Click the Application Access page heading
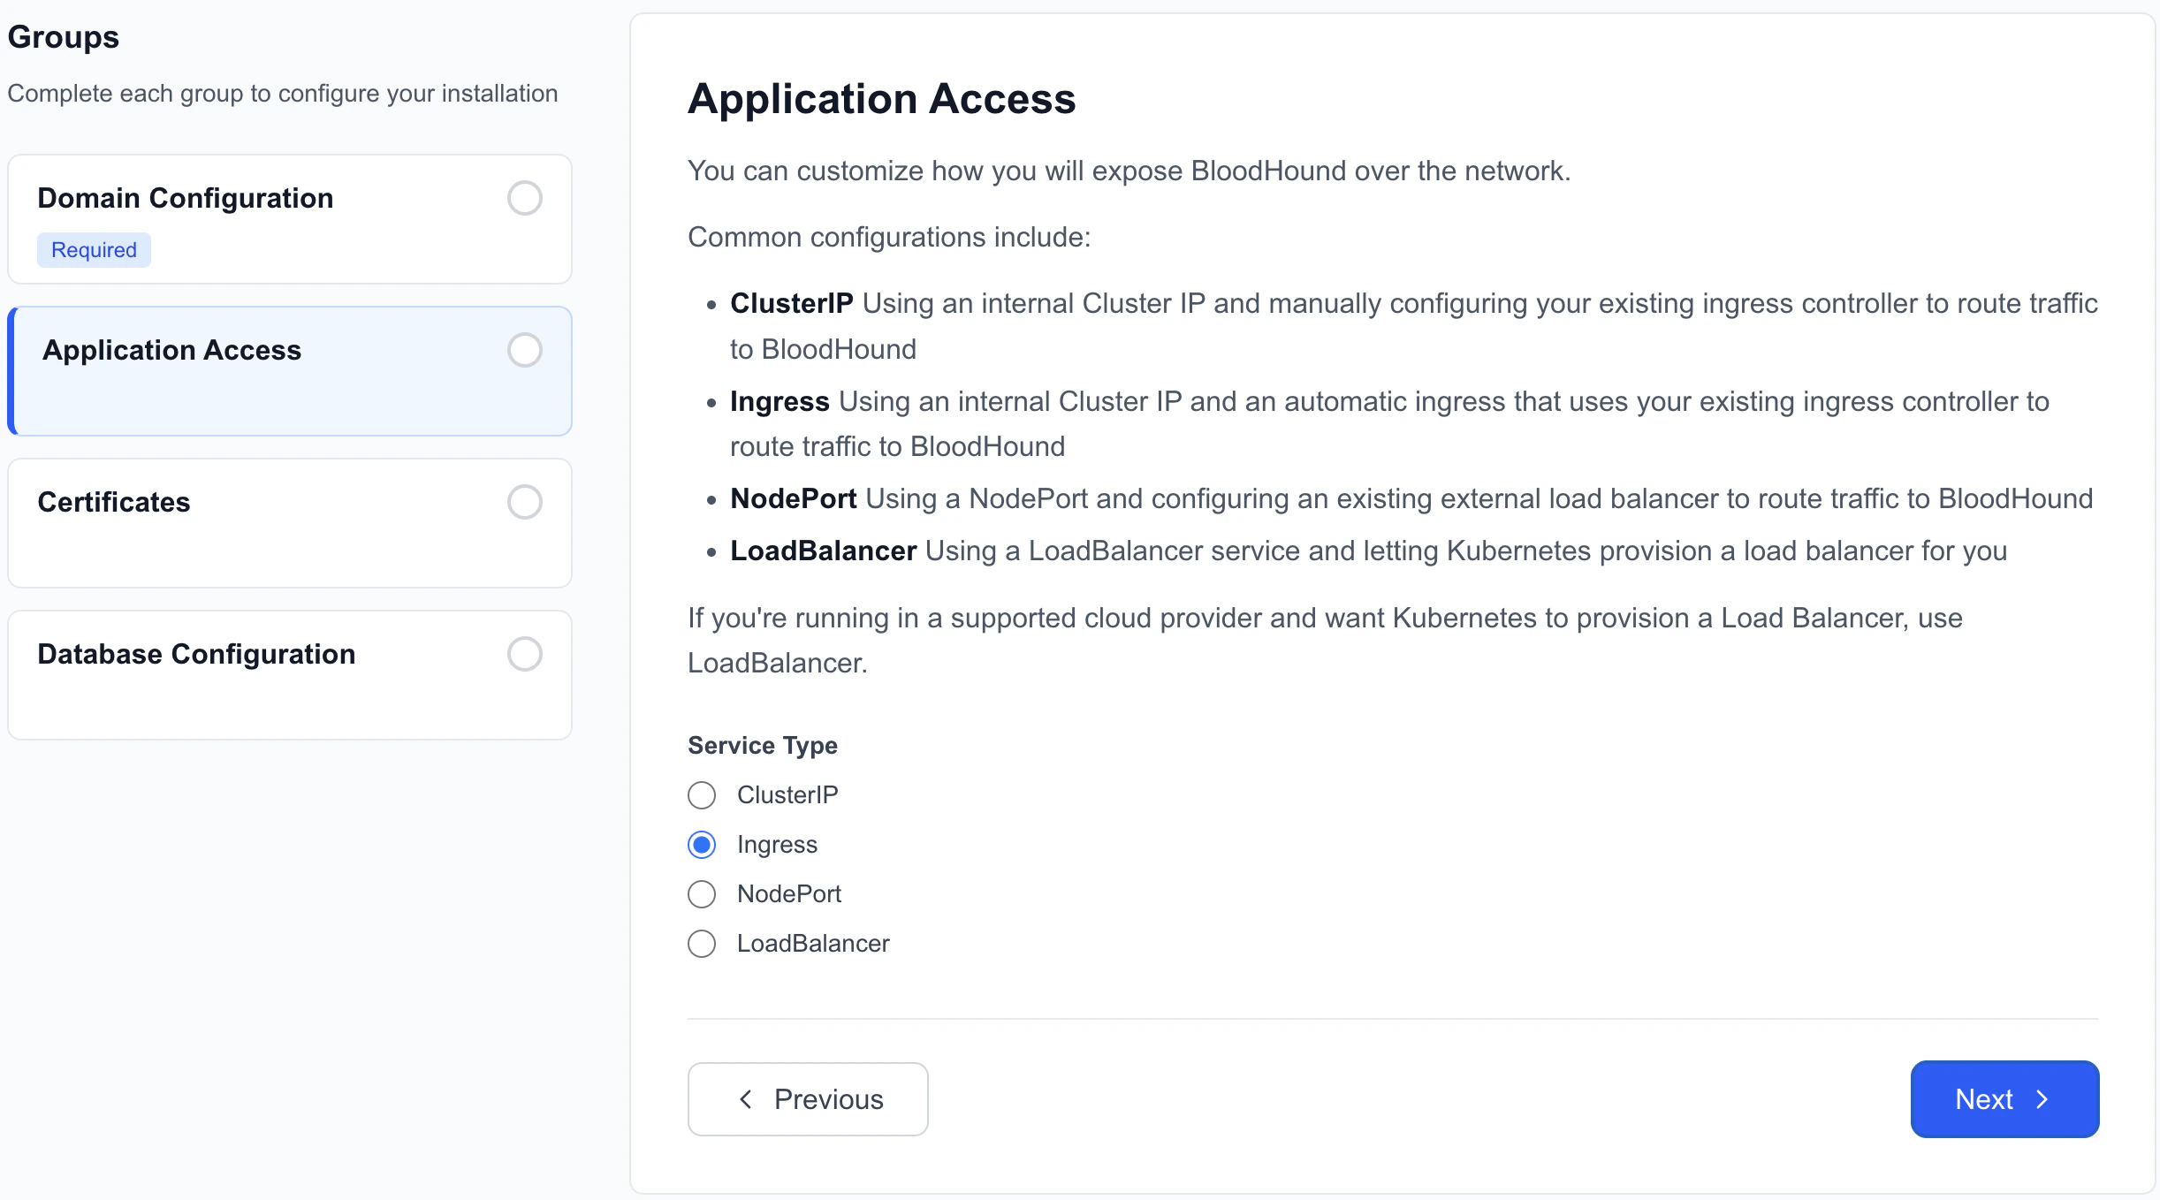Image resolution: width=2160 pixels, height=1200 pixels. 882,98
